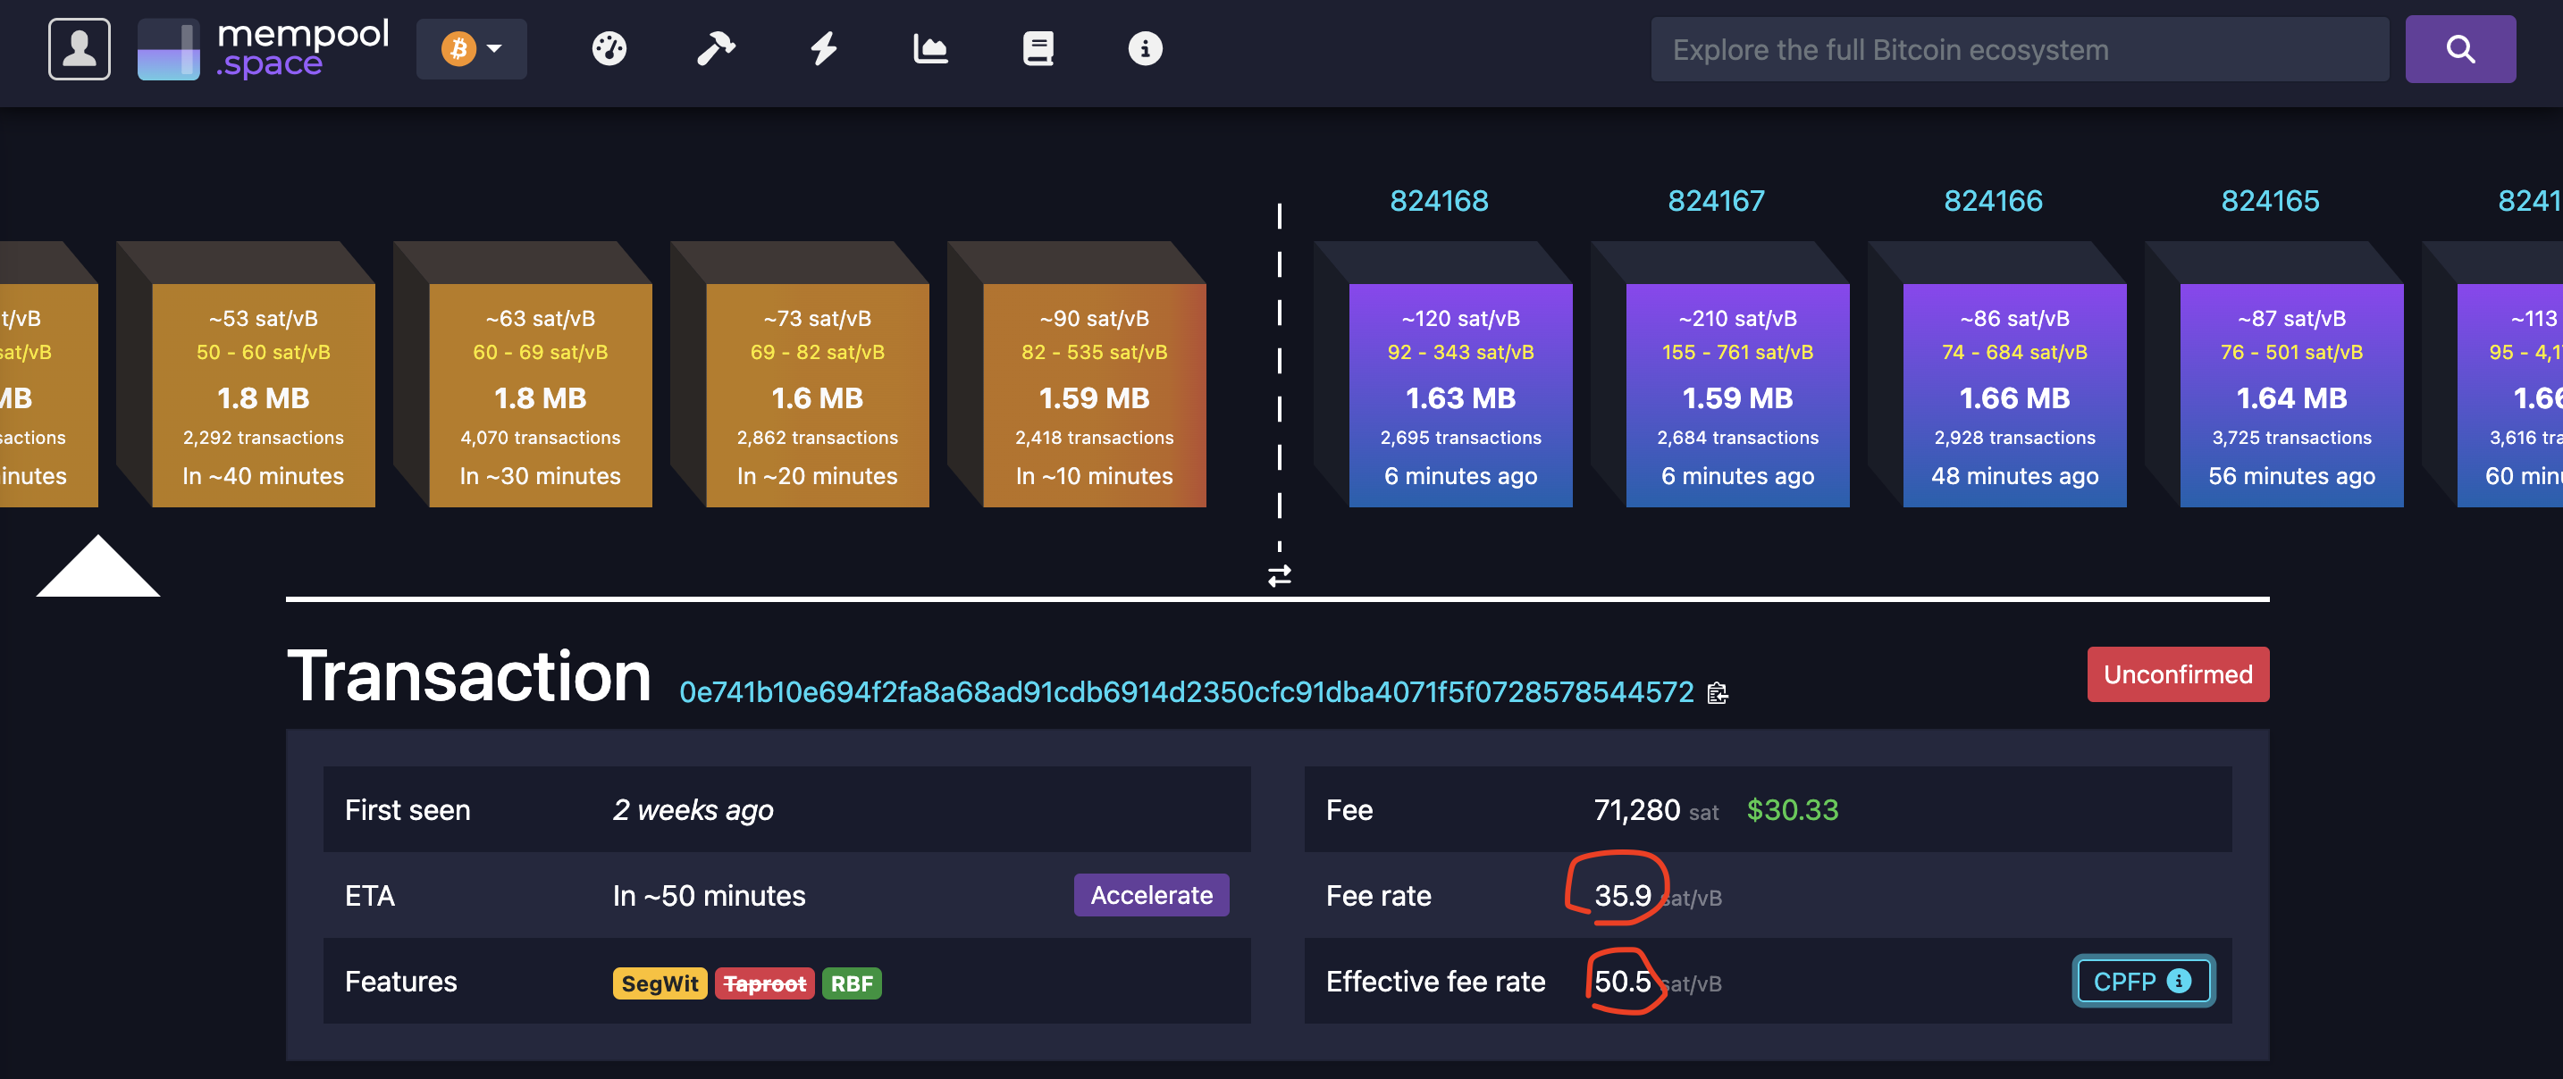This screenshot has width=2563, height=1079.
Task: Click the Transaction heading
Action: [x=470, y=677]
